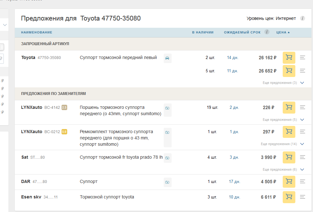Add LYNXauto BC-4142 piston to cart
This screenshot has width=313, height=212.
289,107
